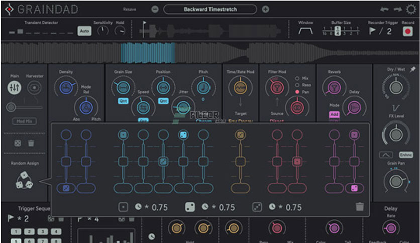Undo with the left arrow icon
The image size is (420, 243).
point(384,9)
